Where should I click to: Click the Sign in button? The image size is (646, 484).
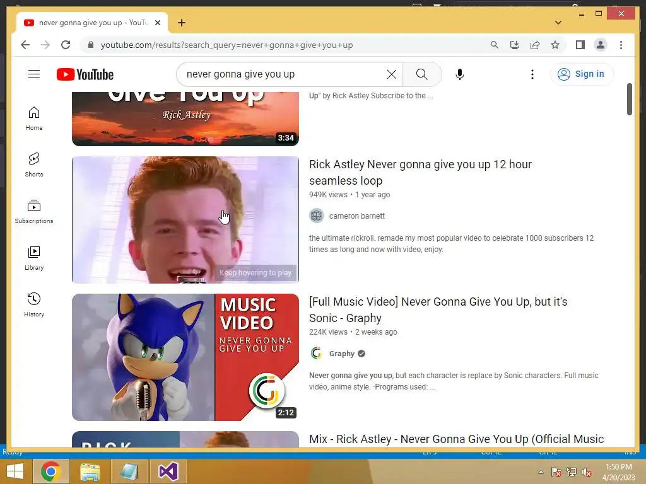click(582, 74)
